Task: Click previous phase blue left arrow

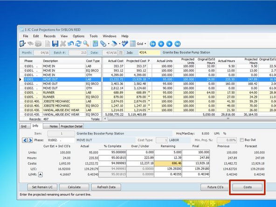Action: point(25,140)
